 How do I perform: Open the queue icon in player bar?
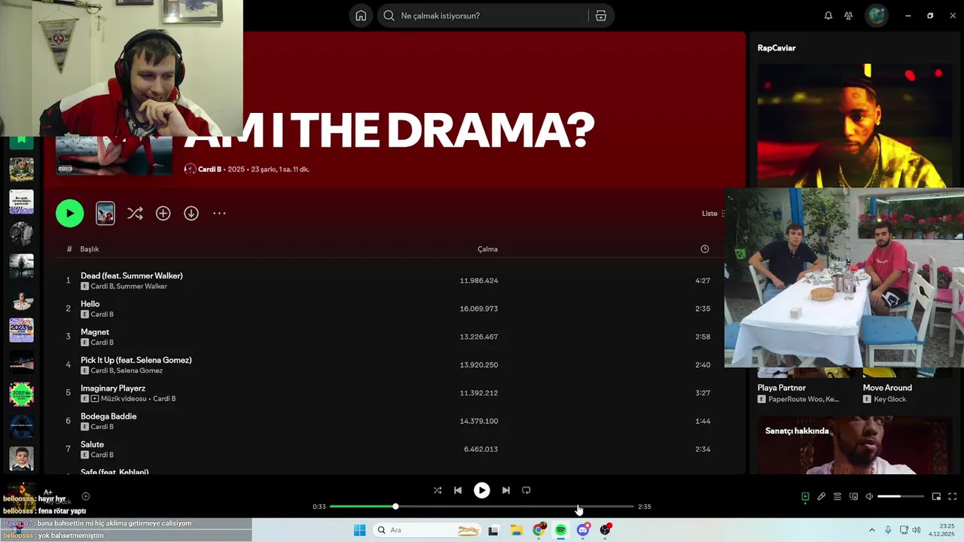click(837, 497)
